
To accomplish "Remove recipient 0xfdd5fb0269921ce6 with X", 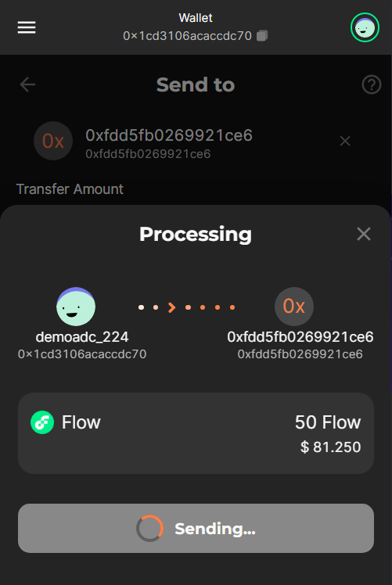I will 345,141.
